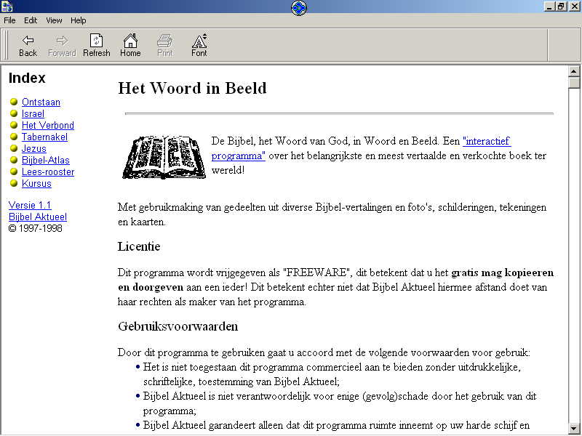The image size is (582, 436).
Task: Click the Back arrow toolbar button
Action: 28,46
